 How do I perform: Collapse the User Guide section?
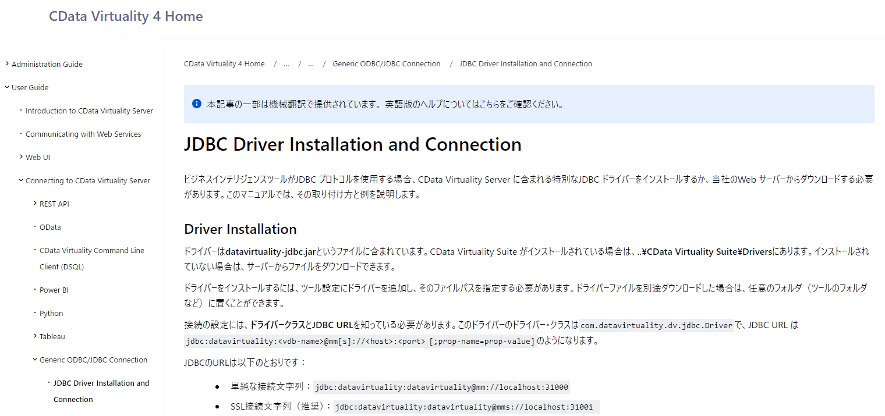pyautogui.click(x=7, y=87)
